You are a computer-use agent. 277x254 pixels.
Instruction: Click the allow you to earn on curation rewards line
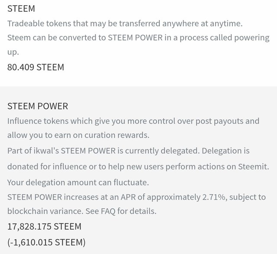tap(78, 135)
